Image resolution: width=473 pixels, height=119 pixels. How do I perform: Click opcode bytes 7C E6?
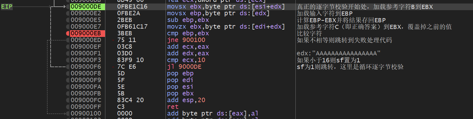127,66
